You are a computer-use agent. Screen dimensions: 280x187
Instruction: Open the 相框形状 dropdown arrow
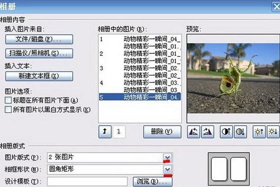[168, 170]
